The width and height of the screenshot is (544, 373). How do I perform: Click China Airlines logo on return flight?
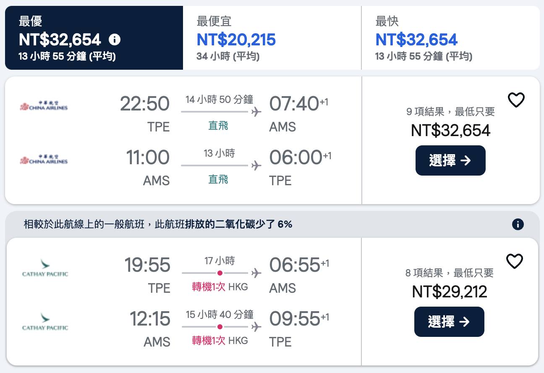pos(44,159)
